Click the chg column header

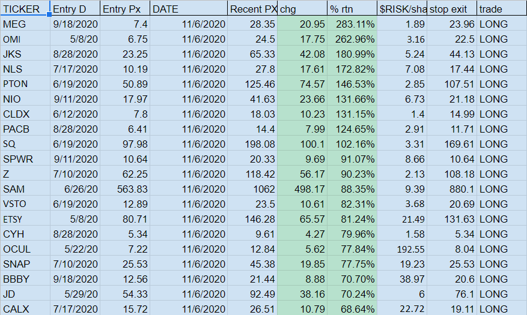pos(302,9)
